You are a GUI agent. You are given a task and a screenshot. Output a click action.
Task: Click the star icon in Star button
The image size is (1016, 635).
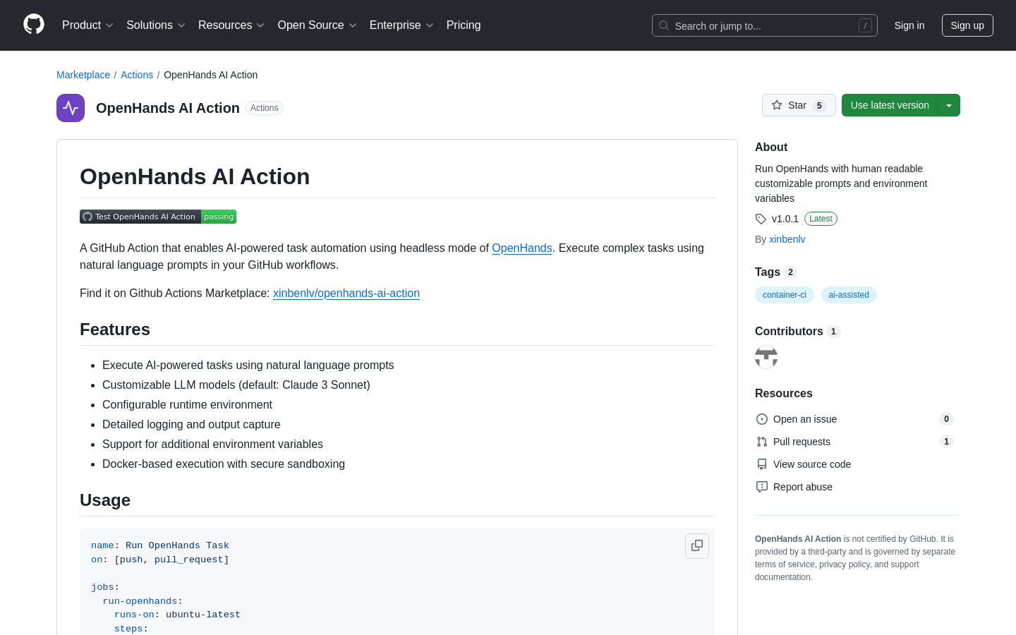[x=777, y=105]
